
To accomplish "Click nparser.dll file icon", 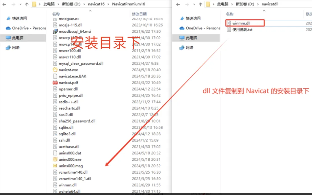I will (55, 89).
